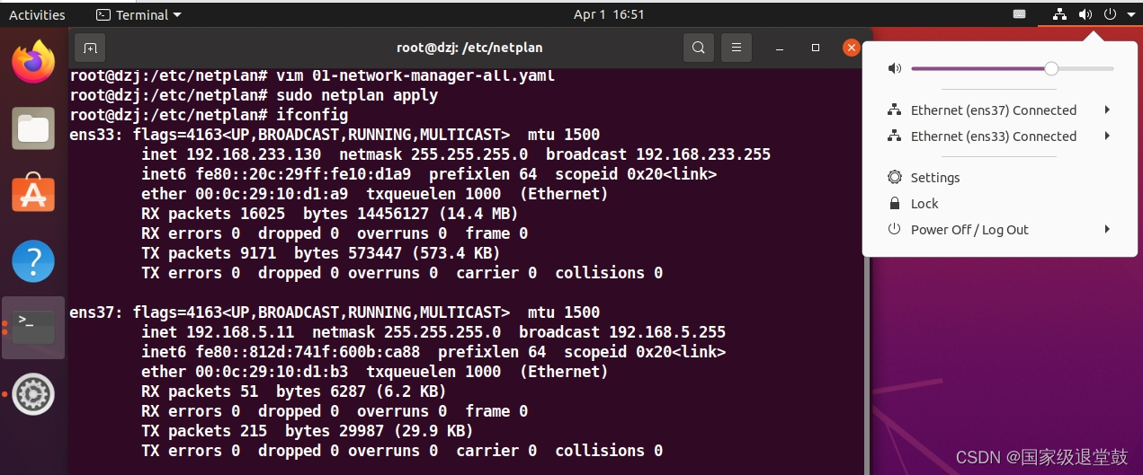
Task: Launch Ubuntu Software from the dock
Action: point(33,194)
